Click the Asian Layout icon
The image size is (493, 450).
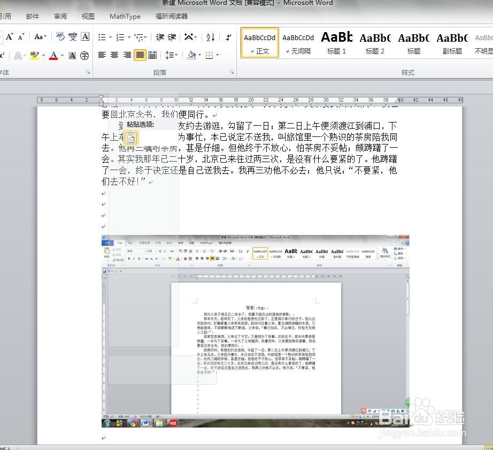click(x=189, y=37)
